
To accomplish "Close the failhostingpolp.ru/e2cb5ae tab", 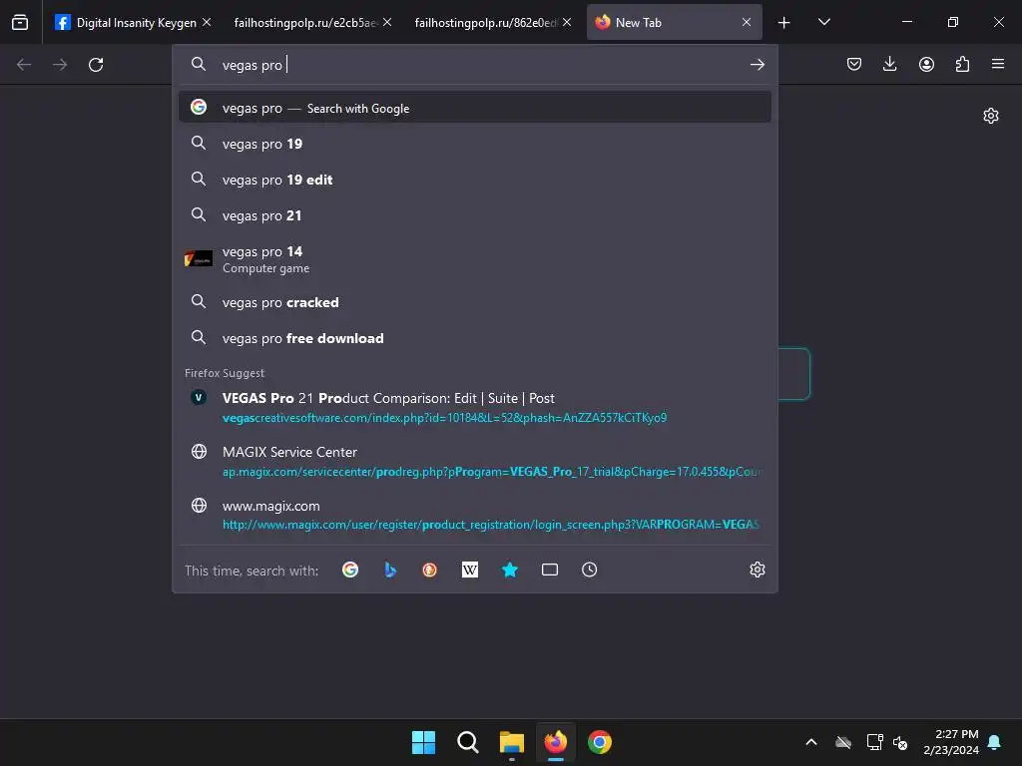I will (x=387, y=22).
